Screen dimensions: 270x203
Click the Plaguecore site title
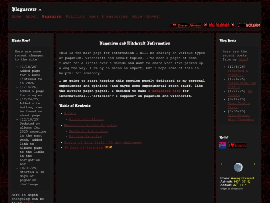coord(24,9)
